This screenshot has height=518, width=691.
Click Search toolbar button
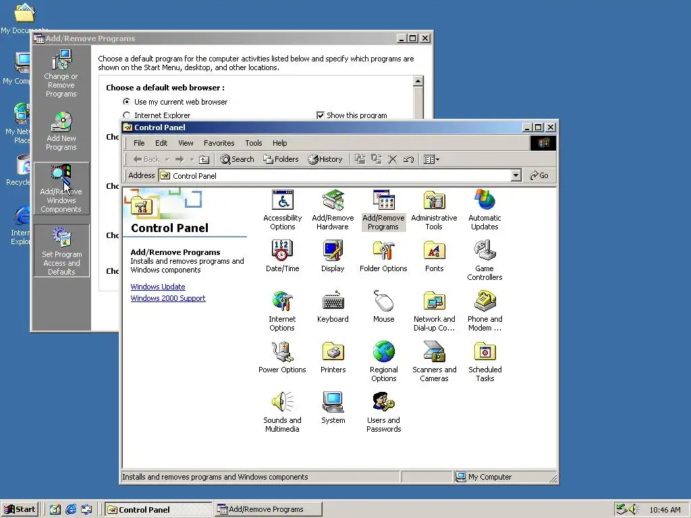(237, 159)
